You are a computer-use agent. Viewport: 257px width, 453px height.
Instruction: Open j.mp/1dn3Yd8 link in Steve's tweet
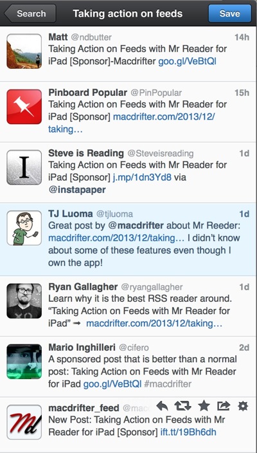pyautogui.click(x=143, y=177)
